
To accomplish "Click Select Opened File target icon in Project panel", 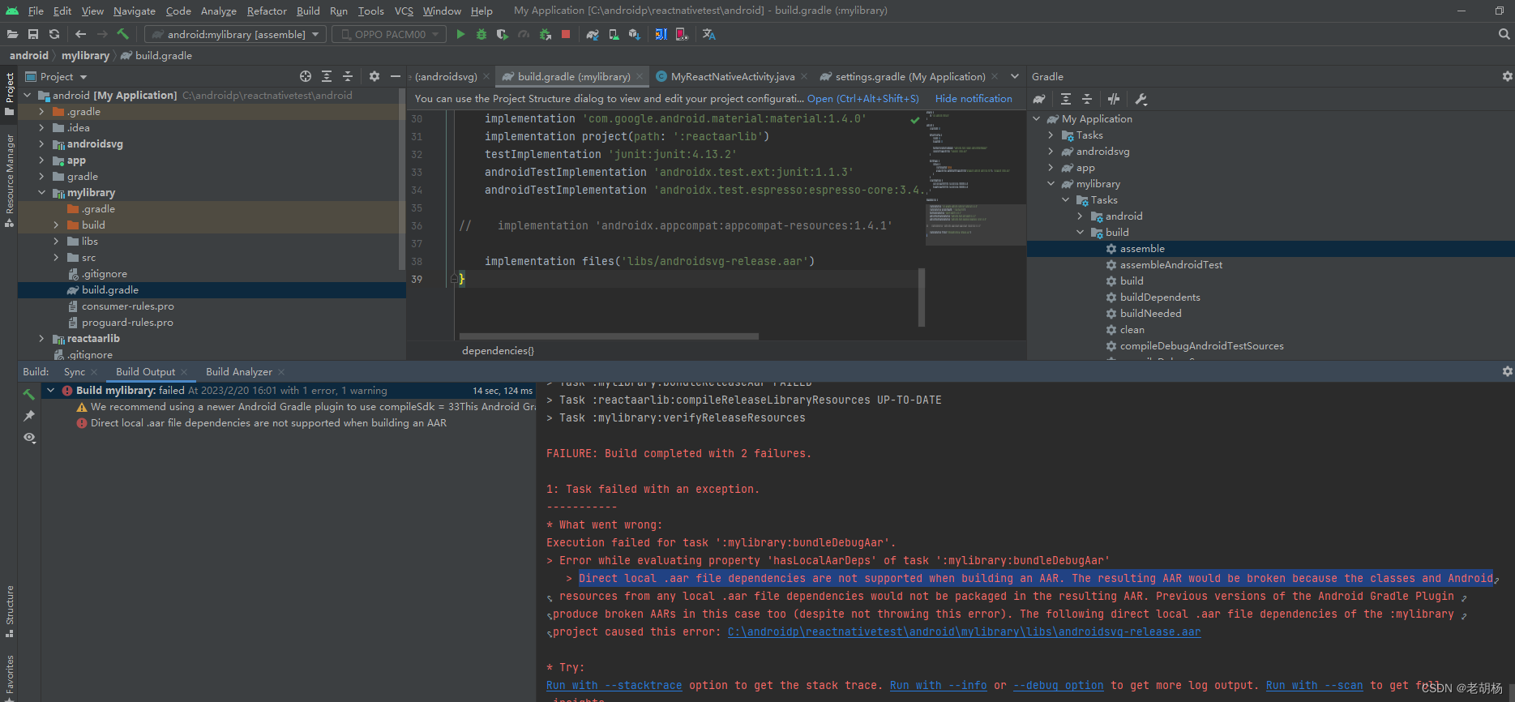I will coord(306,76).
